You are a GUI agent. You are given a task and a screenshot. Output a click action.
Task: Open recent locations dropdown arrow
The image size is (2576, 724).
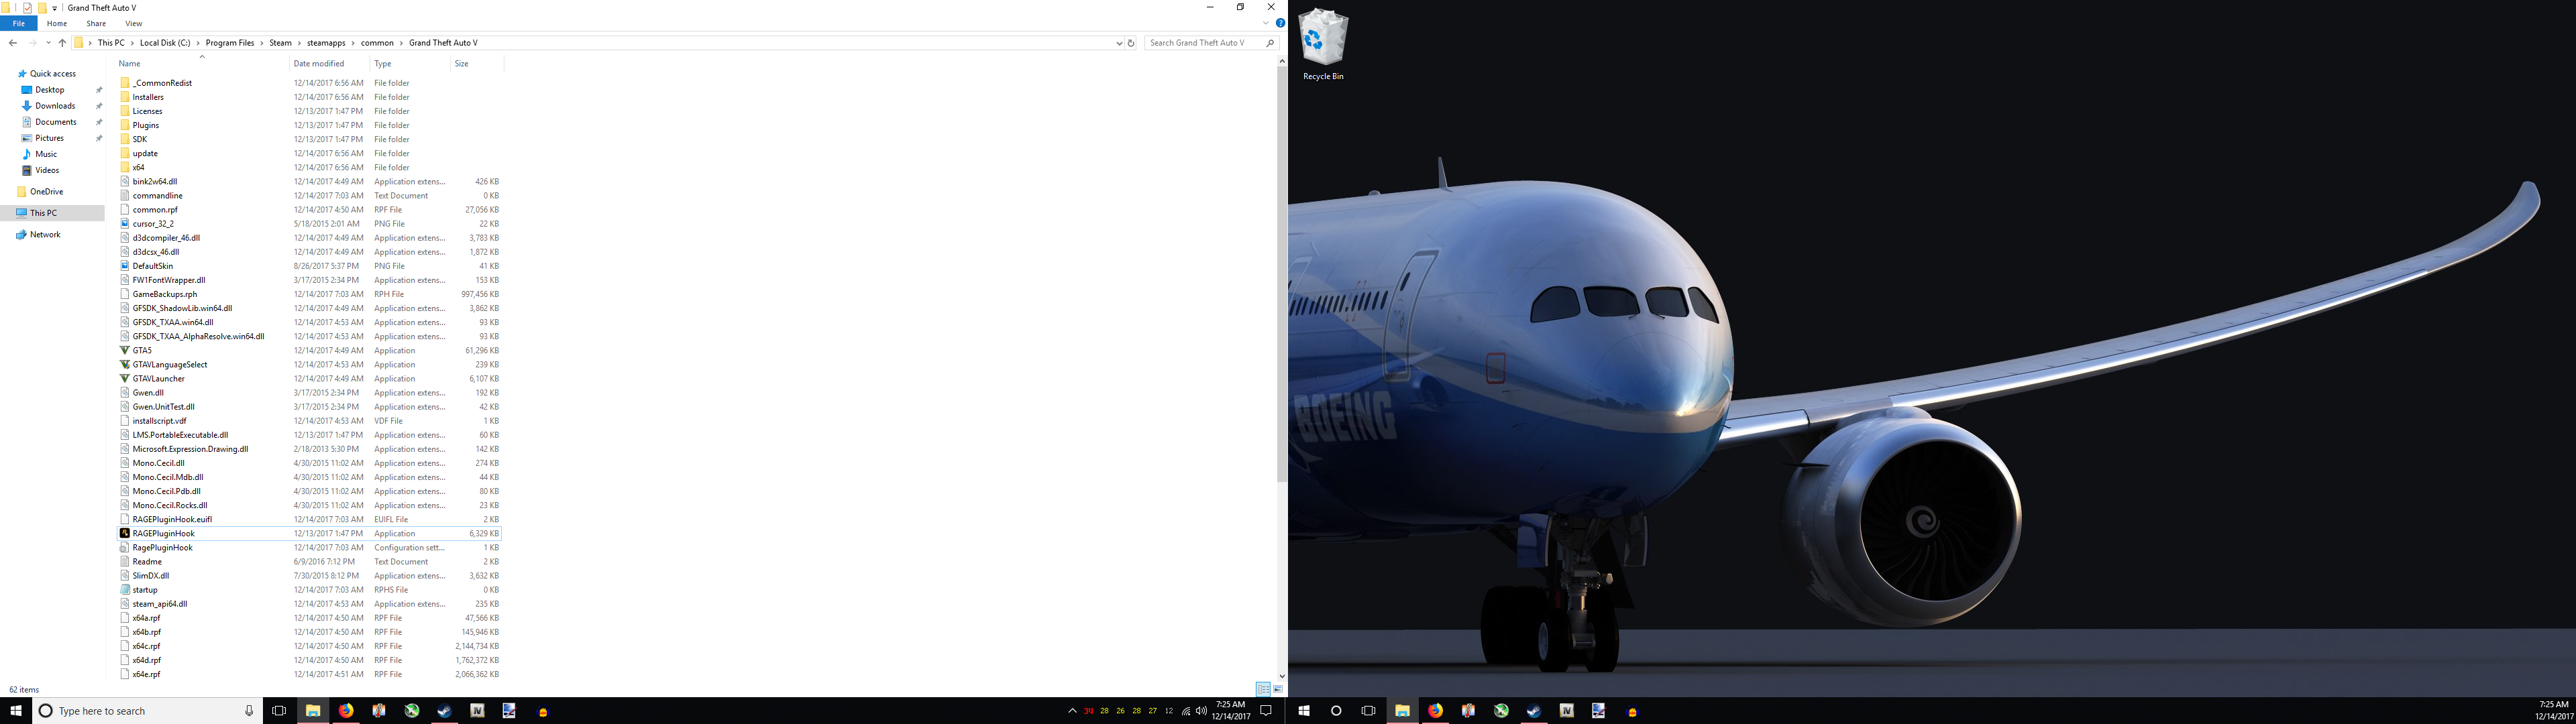[48, 43]
